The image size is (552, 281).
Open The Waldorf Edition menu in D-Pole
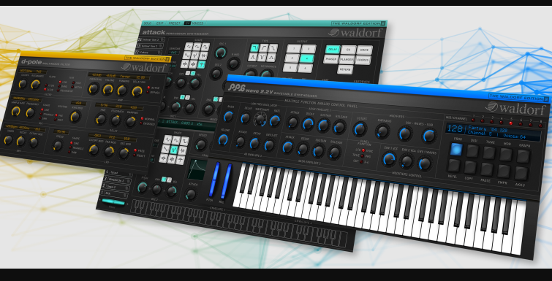[148, 58]
